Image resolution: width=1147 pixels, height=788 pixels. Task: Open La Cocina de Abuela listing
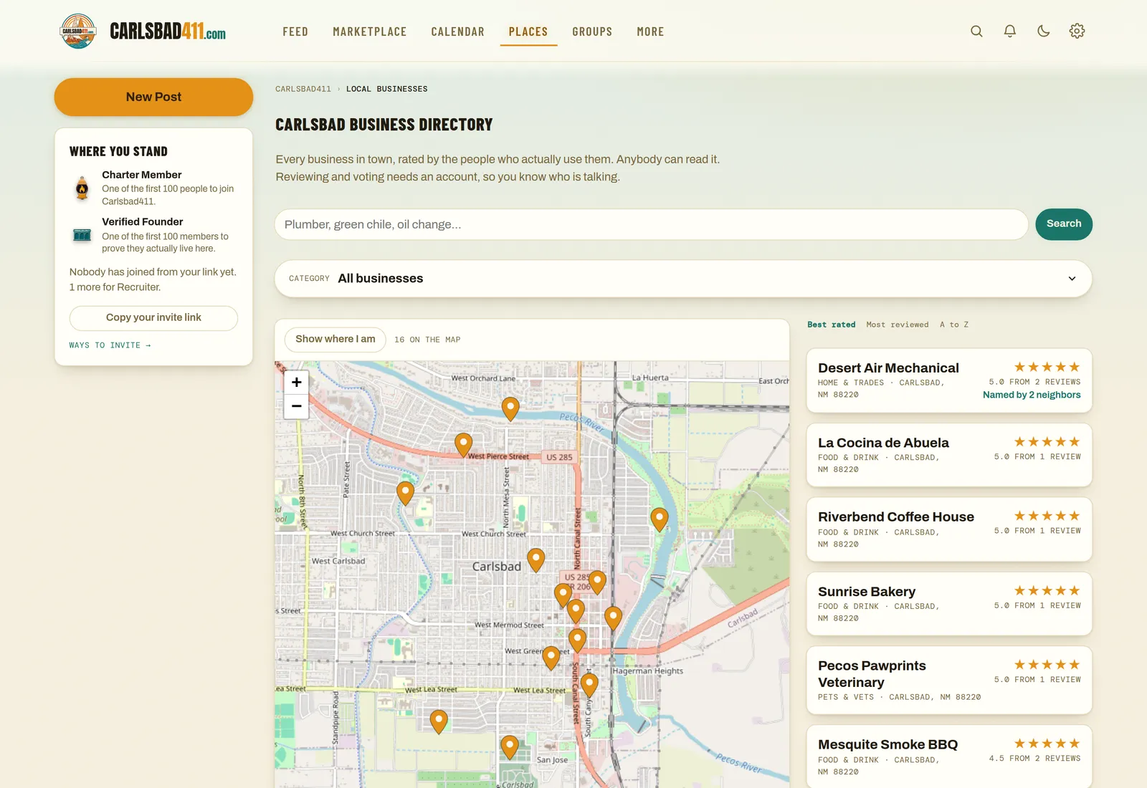pyautogui.click(x=949, y=455)
